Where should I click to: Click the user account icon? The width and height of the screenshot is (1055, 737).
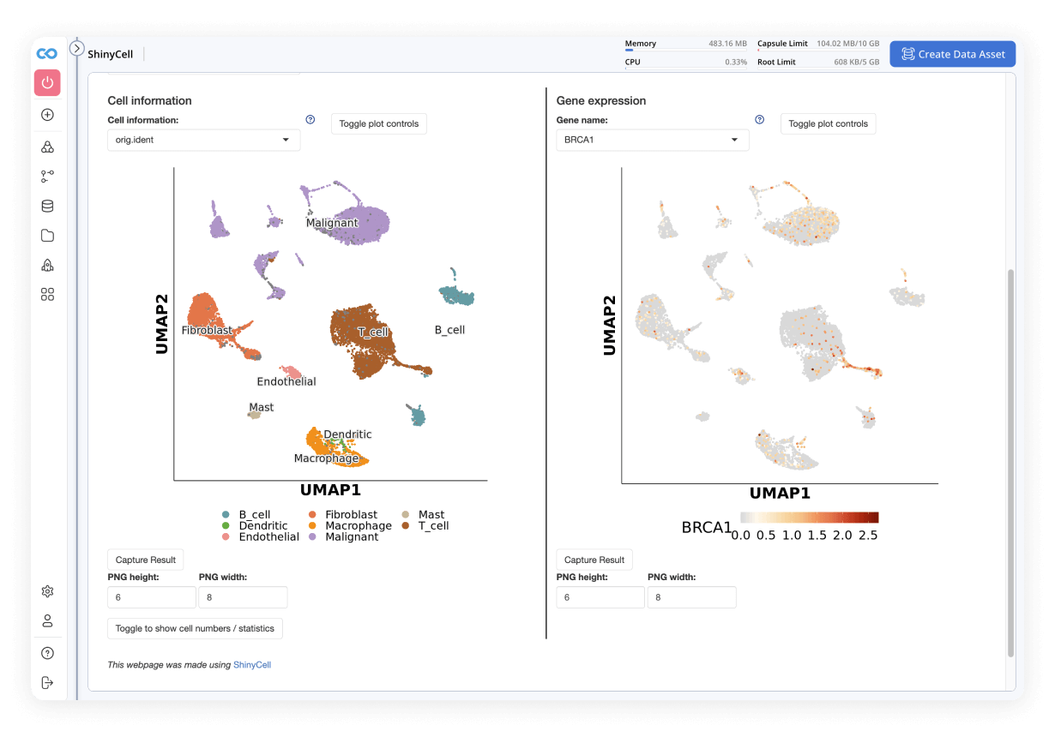[x=47, y=620]
